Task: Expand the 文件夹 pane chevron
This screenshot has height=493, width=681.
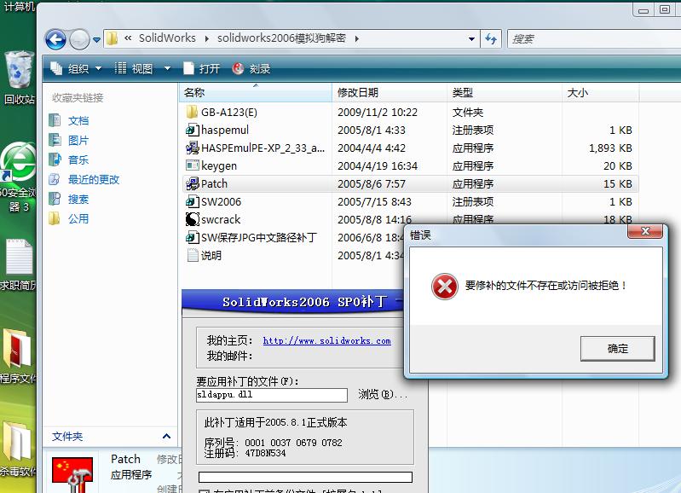Action: tap(166, 436)
